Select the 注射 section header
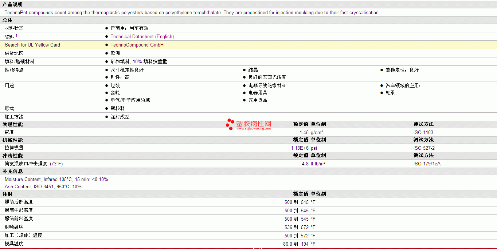Viewport: 497px width, 249px height. coord(7,194)
